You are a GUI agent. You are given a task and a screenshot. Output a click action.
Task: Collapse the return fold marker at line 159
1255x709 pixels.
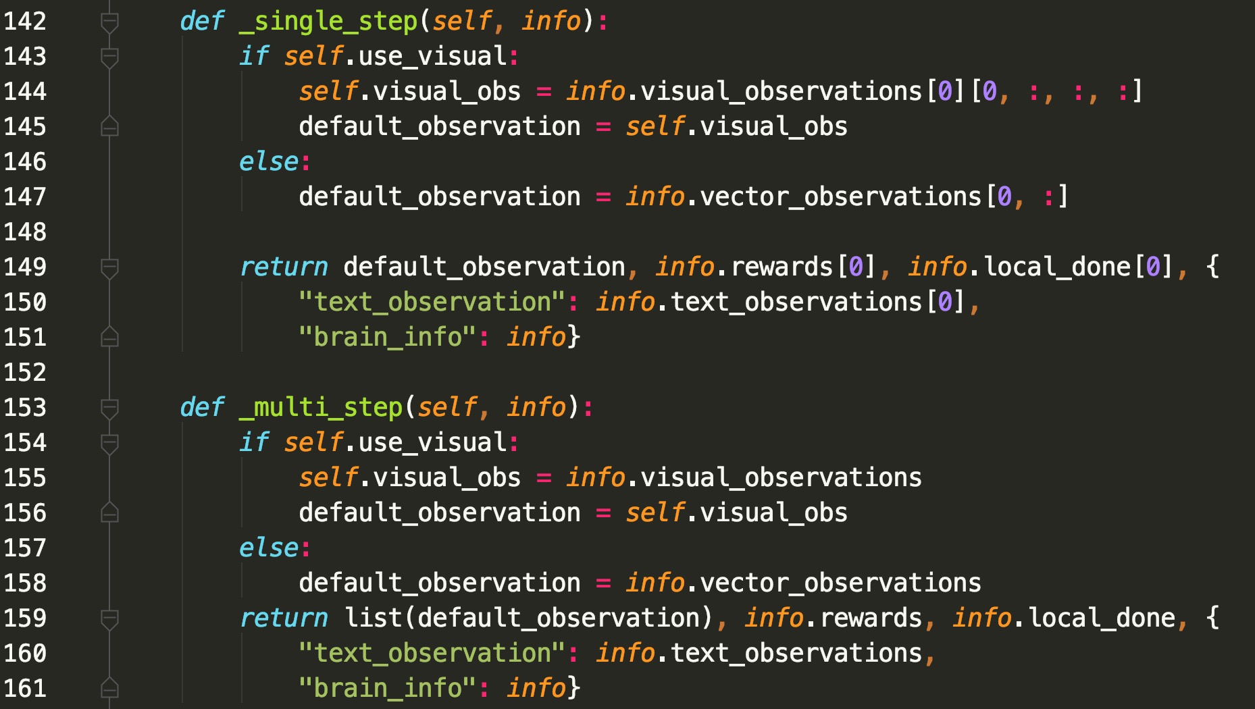tap(108, 617)
